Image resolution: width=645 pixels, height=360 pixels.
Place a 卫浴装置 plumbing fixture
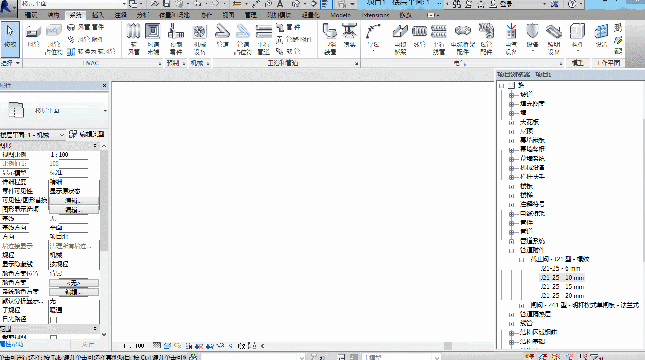pos(330,39)
